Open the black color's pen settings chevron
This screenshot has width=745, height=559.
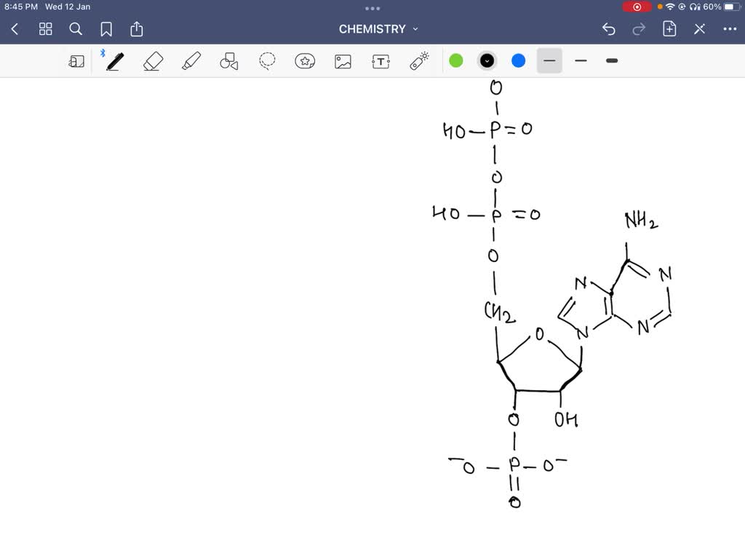coord(487,61)
